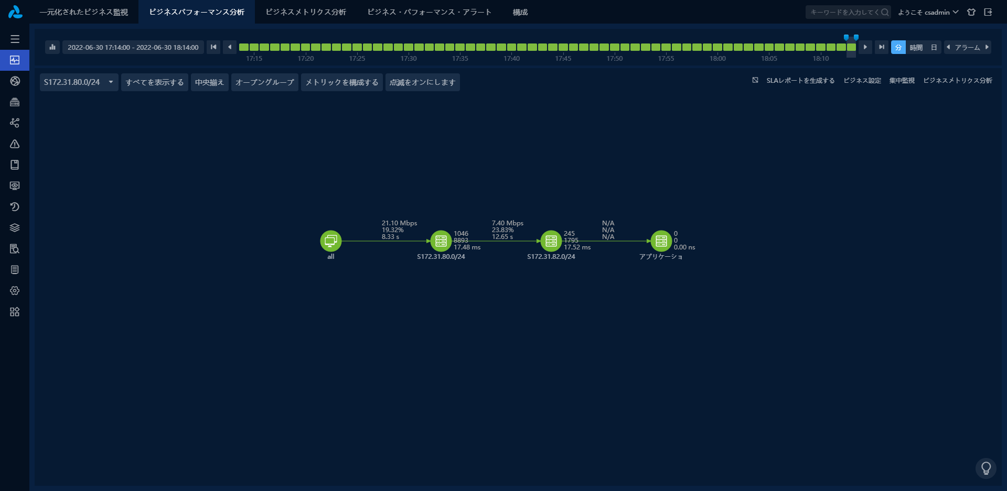Open the 構成 tab
Viewport: 1007px width, 491px height.
tap(520, 12)
